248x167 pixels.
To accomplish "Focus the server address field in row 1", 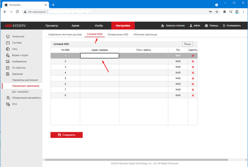I will pos(100,56).
